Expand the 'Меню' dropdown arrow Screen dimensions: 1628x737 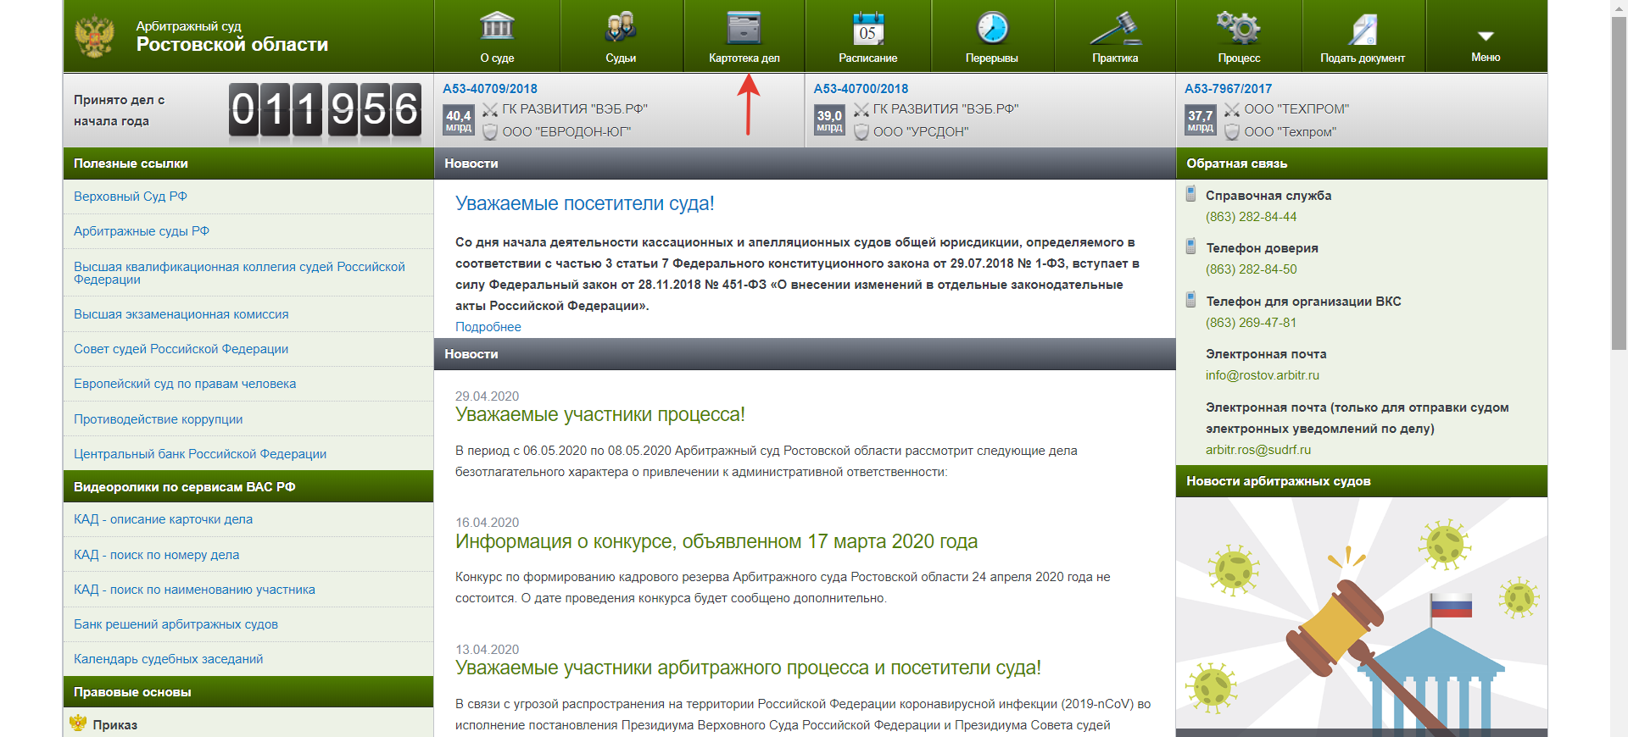[1486, 36]
